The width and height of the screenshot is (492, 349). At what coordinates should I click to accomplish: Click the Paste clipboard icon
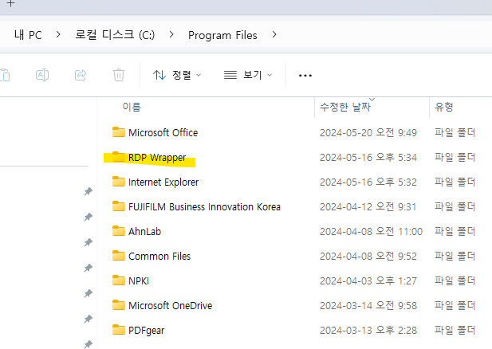5,75
